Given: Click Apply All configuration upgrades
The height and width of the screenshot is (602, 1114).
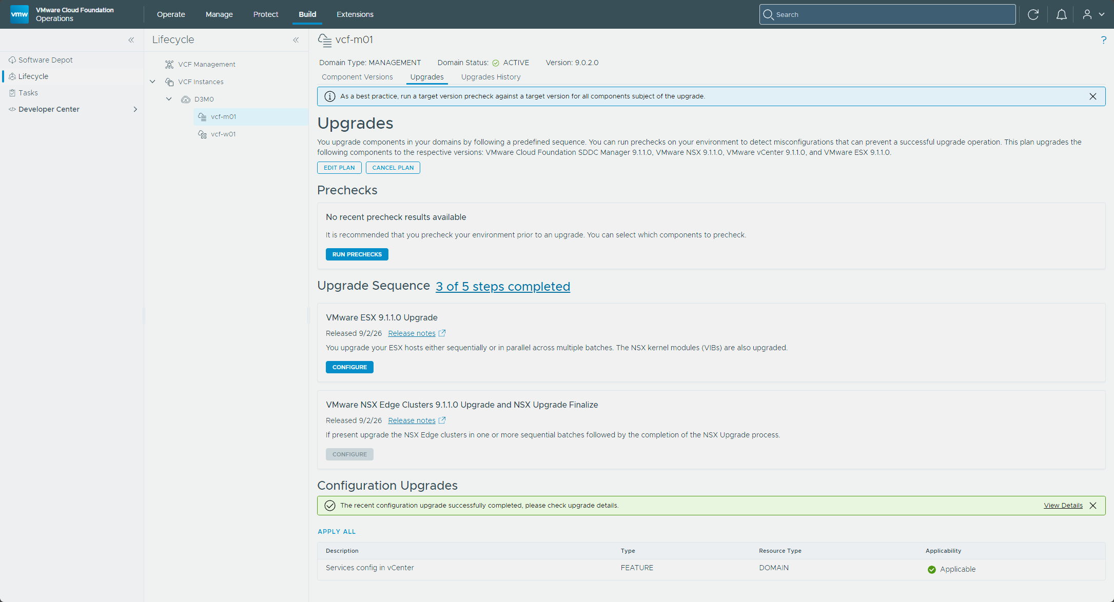Looking at the screenshot, I should pyautogui.click(x=337, y=532).
